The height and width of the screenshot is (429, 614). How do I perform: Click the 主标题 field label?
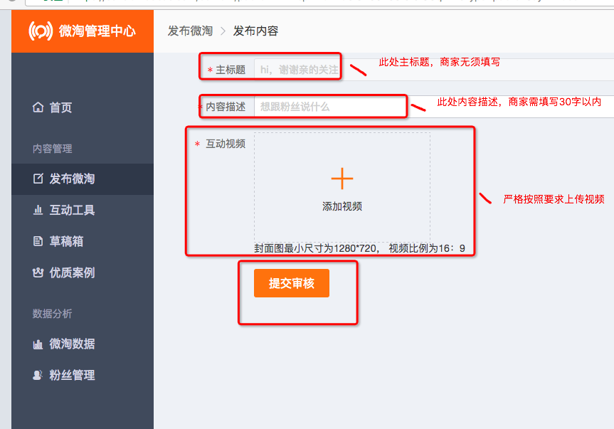pos(231,70)
